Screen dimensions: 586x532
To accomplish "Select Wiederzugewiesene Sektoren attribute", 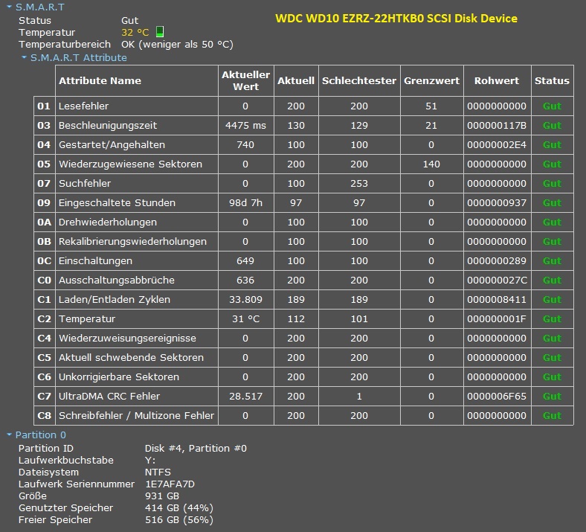I will click(x=130, y=164).
